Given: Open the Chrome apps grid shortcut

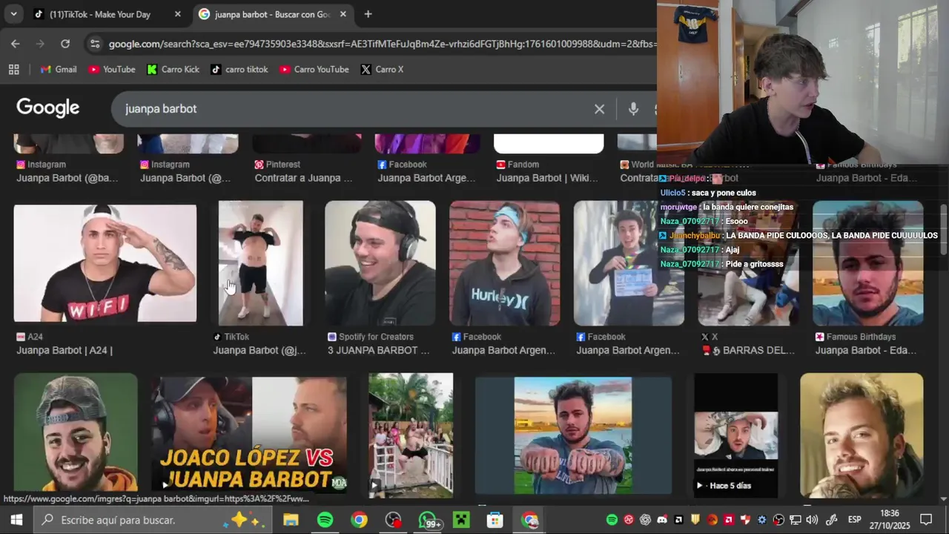Looking at the screenshot, I should (x=13, y=69).
